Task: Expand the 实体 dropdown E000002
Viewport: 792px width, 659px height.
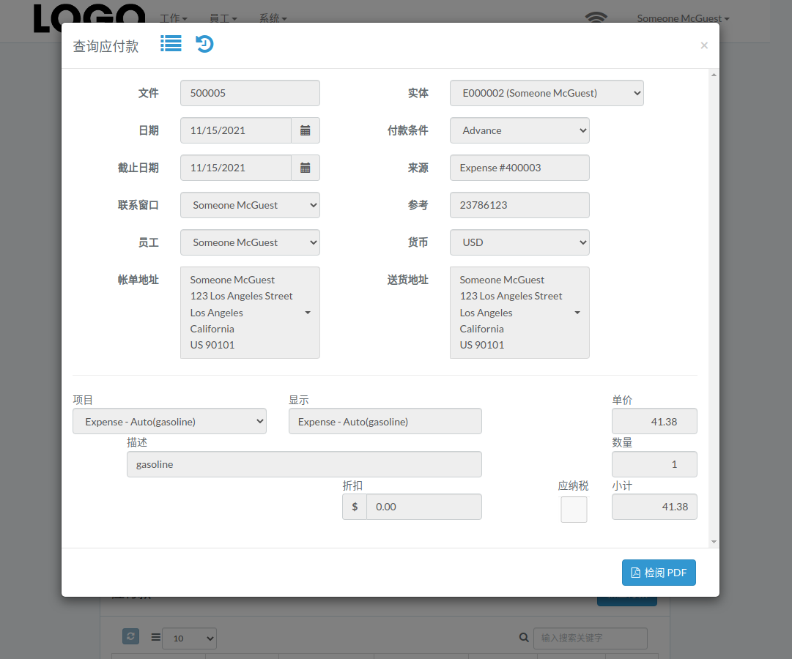Action: tap(547, 93)
